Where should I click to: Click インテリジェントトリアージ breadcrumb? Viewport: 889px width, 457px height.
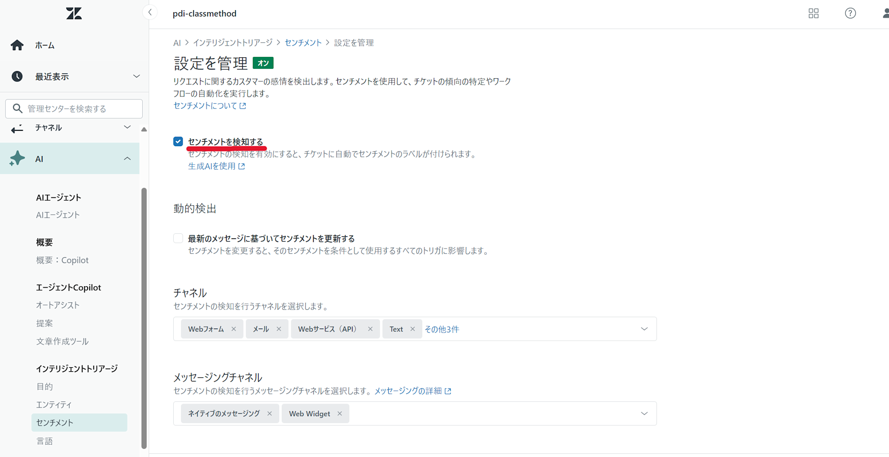click(x=232, y=43)
